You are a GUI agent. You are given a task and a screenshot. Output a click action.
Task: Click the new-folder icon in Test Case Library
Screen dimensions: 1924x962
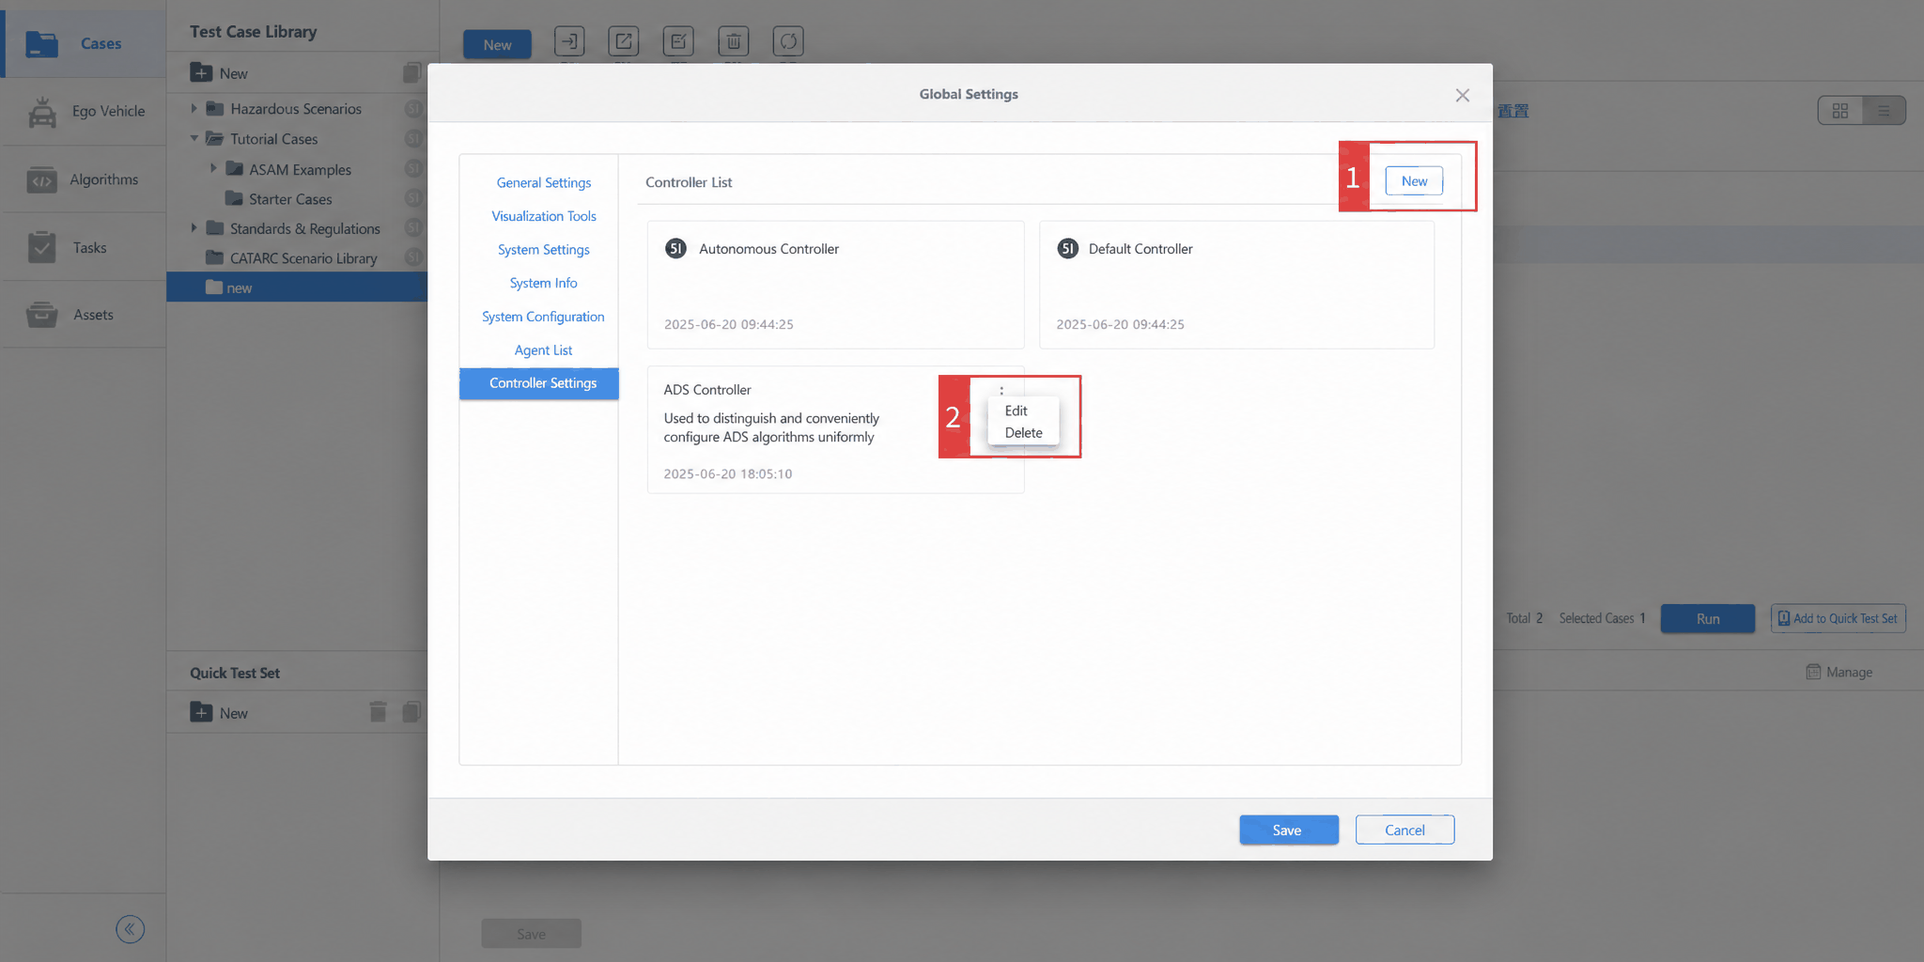point(201,72)
